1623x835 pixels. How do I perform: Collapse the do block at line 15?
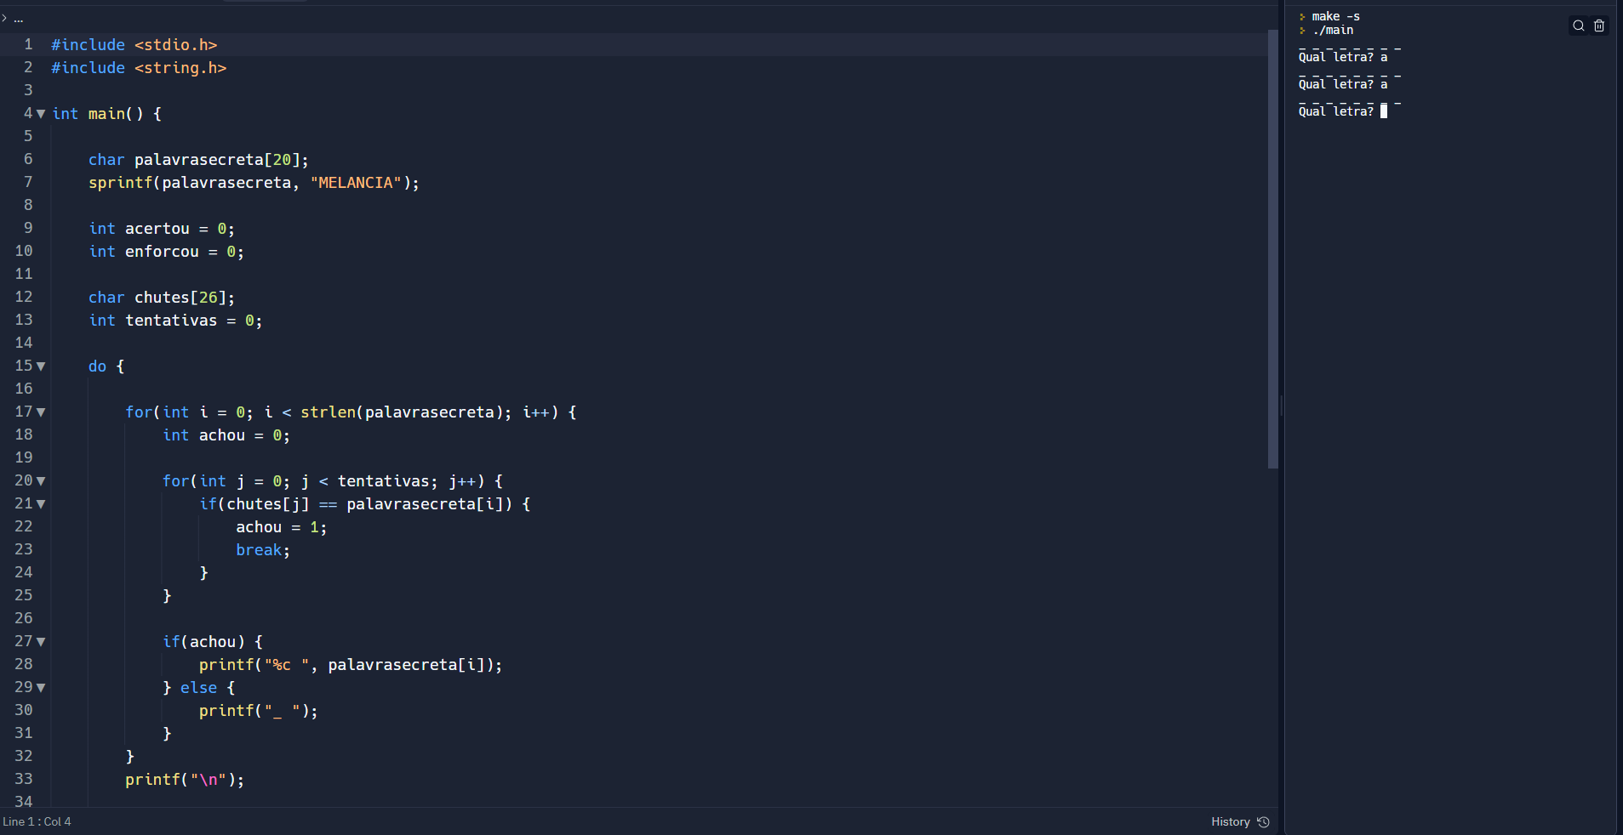pos(41,366)
